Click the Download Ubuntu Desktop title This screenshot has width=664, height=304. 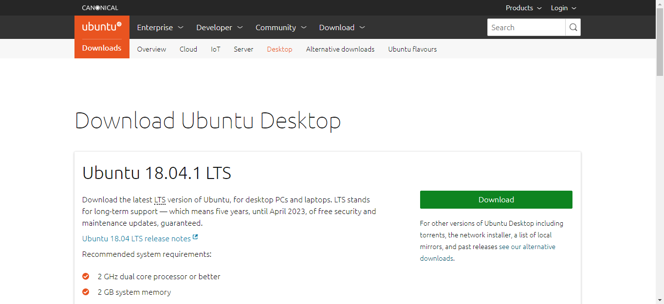tap(208, 120)
